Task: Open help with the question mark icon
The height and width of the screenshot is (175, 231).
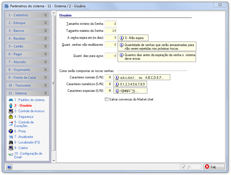Action: click(9, 167)
